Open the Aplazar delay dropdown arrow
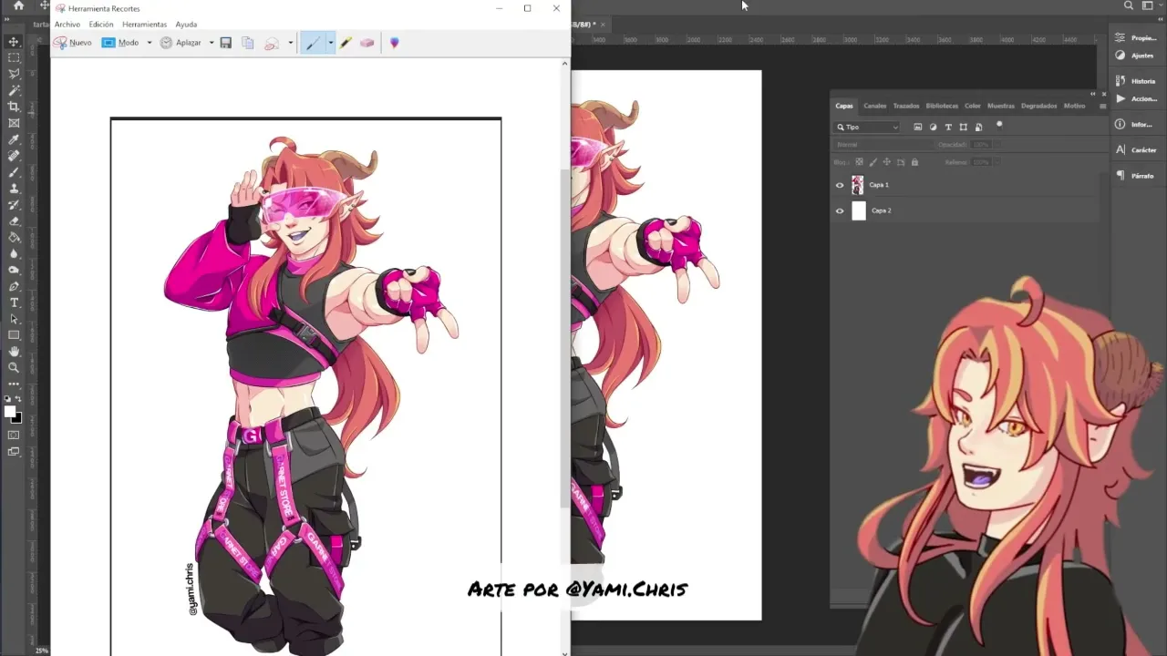Image resolution: width=1167 pixels, height=656 pixels. click(x=211, y=43)
